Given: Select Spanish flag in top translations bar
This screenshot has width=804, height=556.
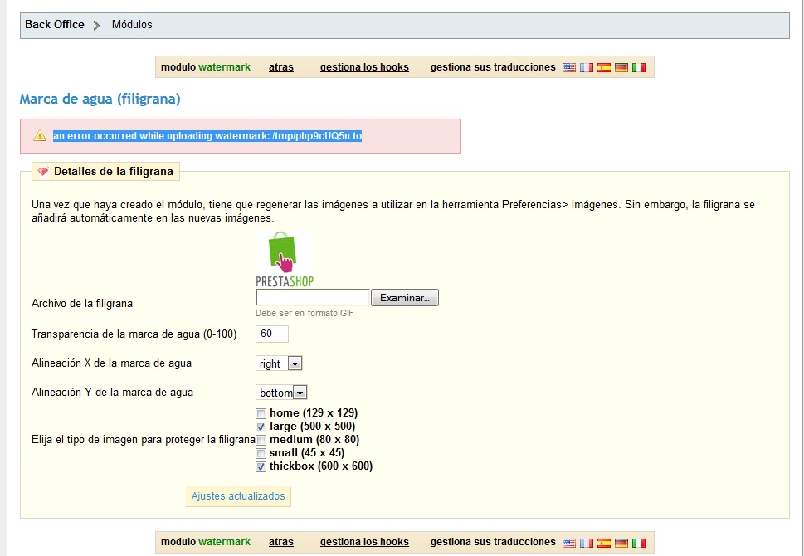Looking at the screenshot, I should click(603, 68).
